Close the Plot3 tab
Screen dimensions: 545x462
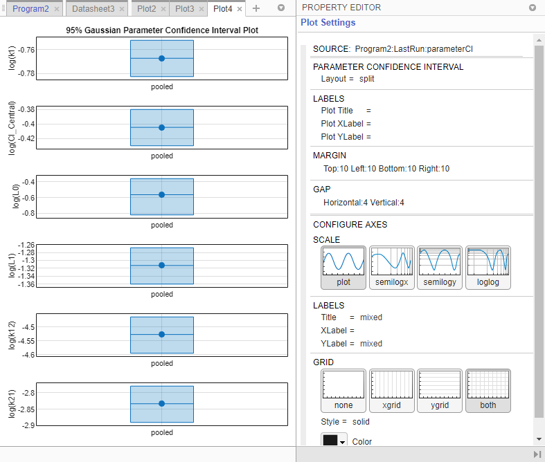[201, 9]
